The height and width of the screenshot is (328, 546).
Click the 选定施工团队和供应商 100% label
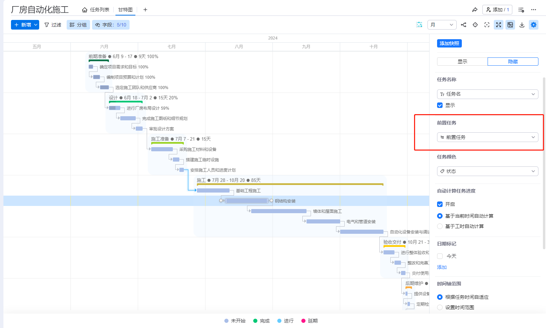point(142,88)
